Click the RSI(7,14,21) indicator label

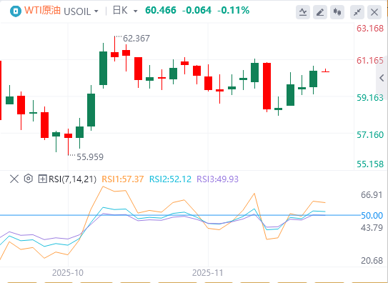pyautogui.click(x=72, y=179)
